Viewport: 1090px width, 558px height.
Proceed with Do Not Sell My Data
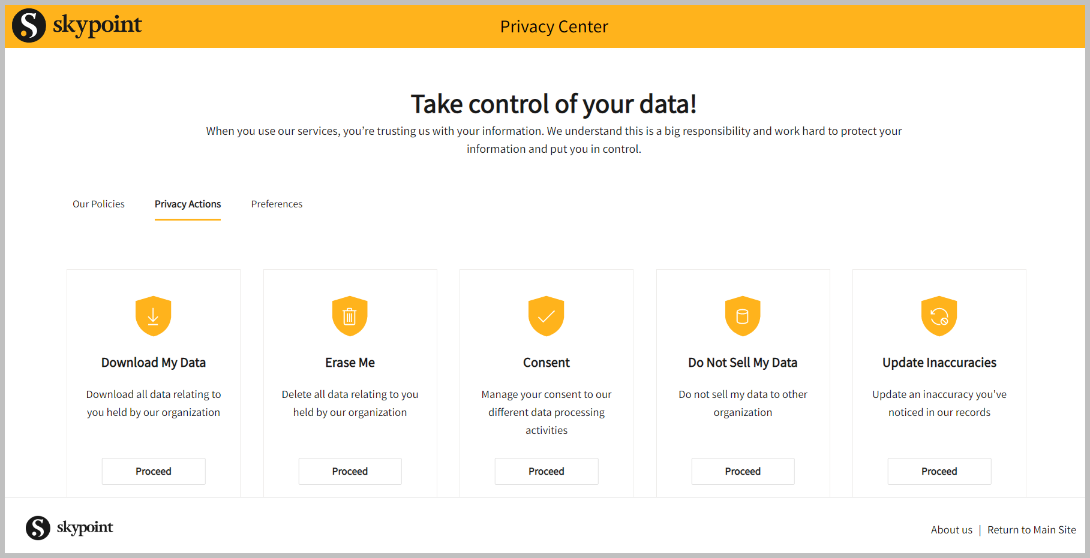click(x=743, y=471)
